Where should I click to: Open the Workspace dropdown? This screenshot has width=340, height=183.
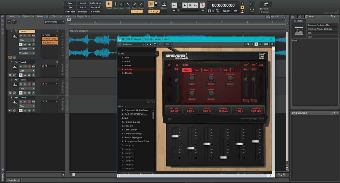[54, 22]
